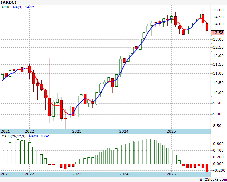Click 2025 on the MACD panel axis
This screenshot has width=227, height=182.
(x=171, y=174)
